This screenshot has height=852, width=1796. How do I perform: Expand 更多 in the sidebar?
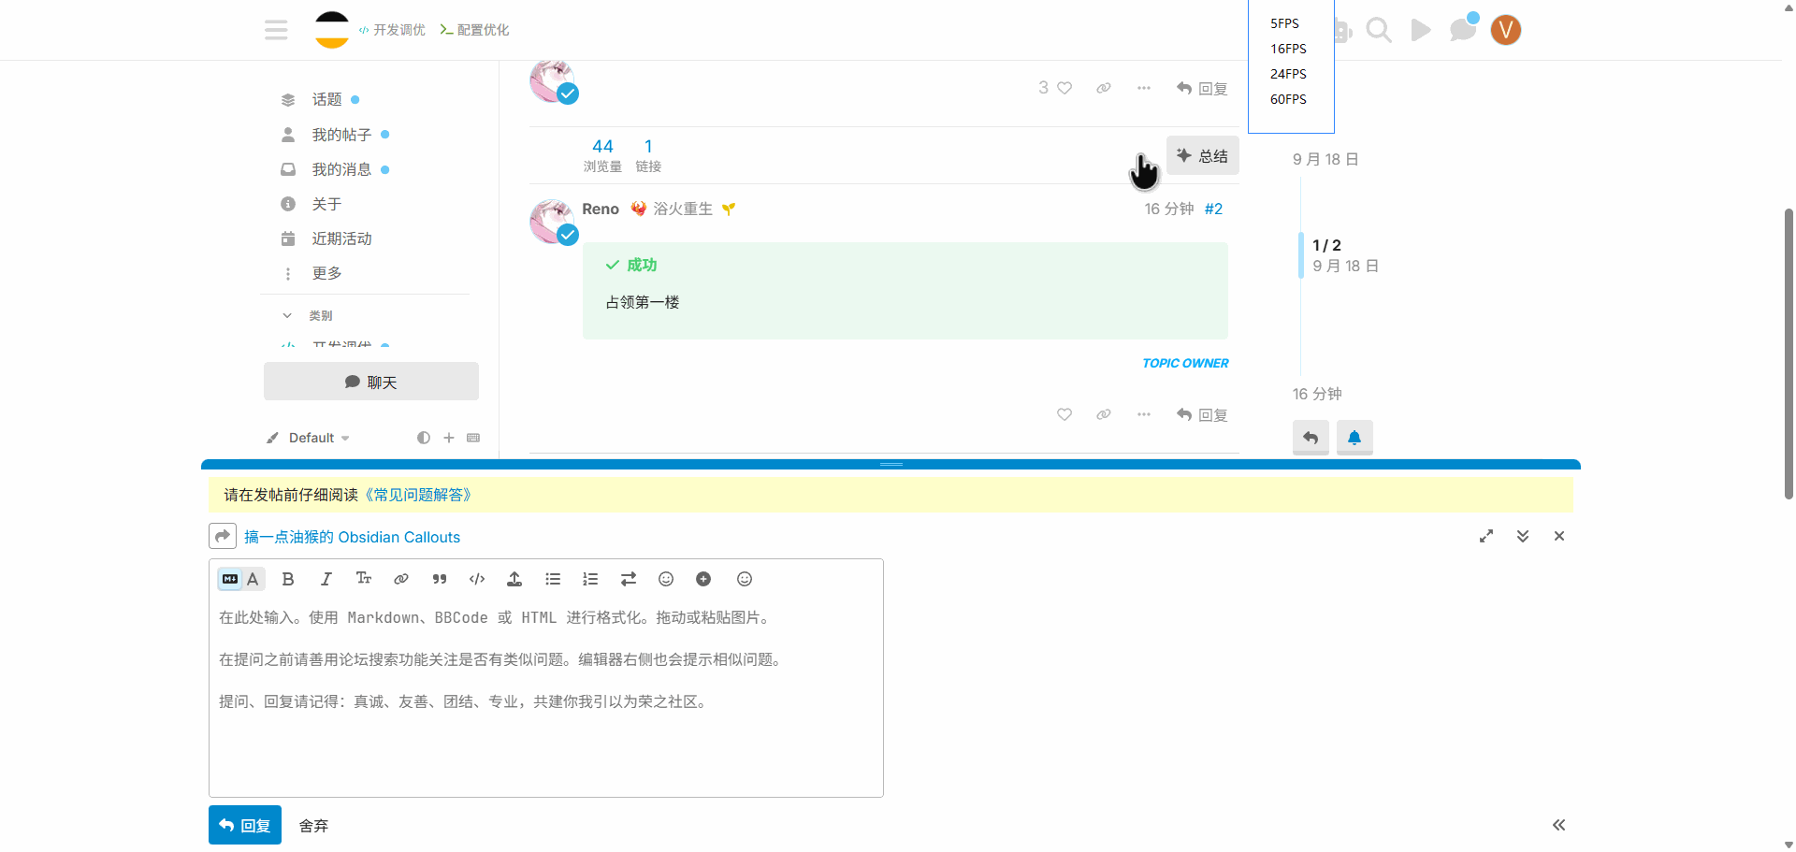(x=326, y=273)
